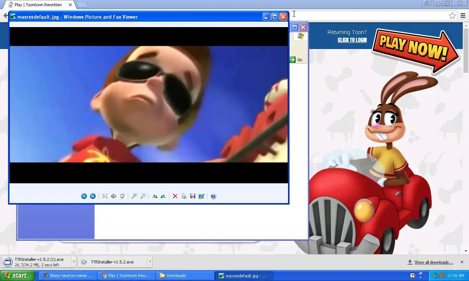Open a new Chrome tab
The width and height of the screenshot is (469, 281).
coord(82,5)
